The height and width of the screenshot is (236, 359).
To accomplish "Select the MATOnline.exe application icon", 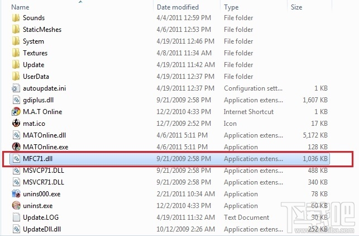I will tap(16, 147).
